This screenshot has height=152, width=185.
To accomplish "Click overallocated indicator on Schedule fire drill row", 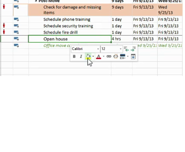I will (4, 32).
